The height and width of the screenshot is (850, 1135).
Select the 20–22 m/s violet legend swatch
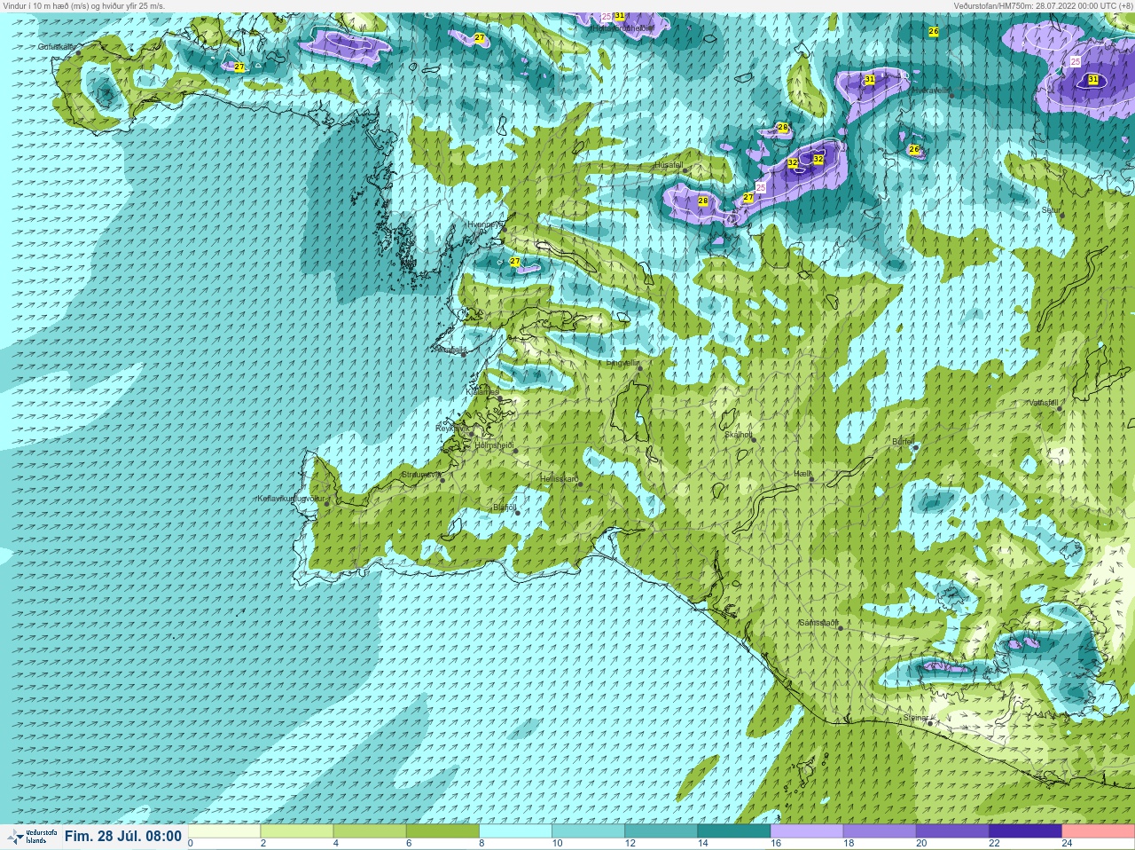(x=951, y=831)
